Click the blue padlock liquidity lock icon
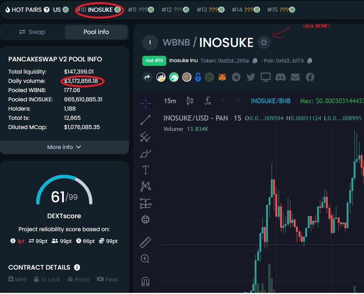Screen dimensions: 364x294 [x=198, y=77]
